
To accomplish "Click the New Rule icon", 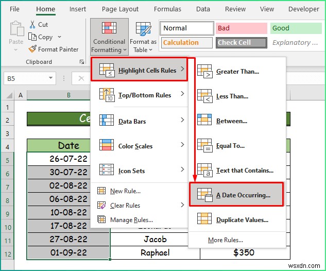I will point(101,191).
